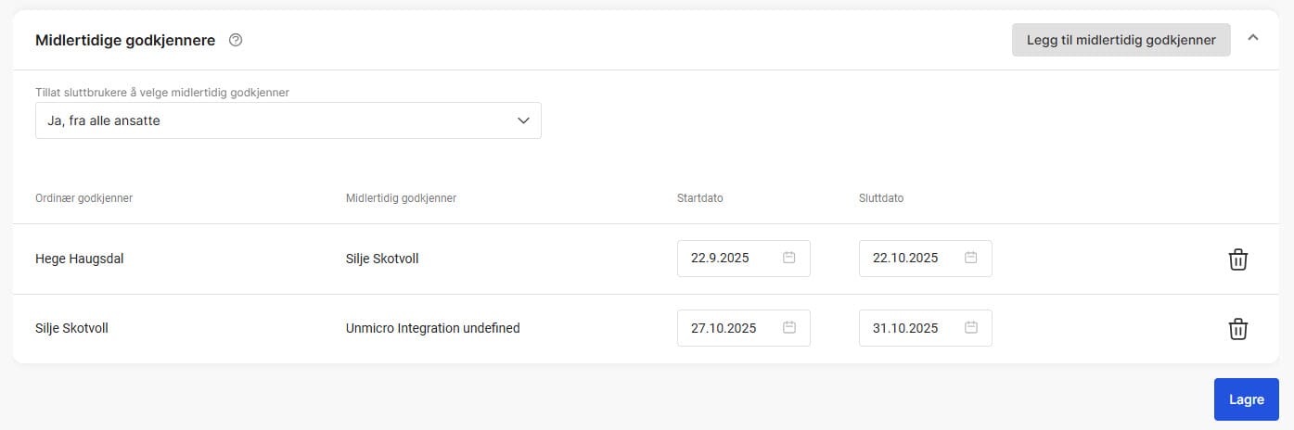Viewport: 1294px width, 430px height.
Task: Delete the Unmicro Integration undefined row
Action: coord(1237,329)
